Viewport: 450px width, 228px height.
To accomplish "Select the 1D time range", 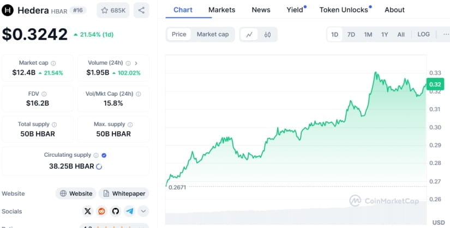I will (x=334, y=35).
